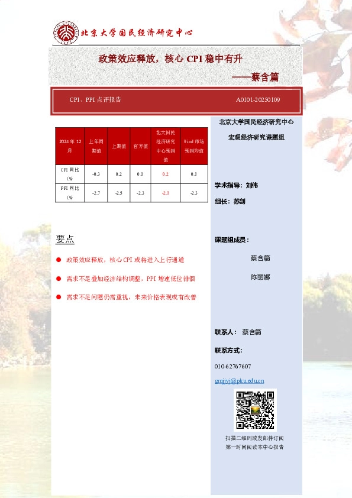This screenshot has width=352, height=498.
Task: Click the CPI 上期值 cell showing 0.2
Action: (x=119, y=174)
